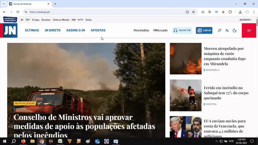Open the red hamburger menu button
258x145 pixels.
[x=249, y=30]
